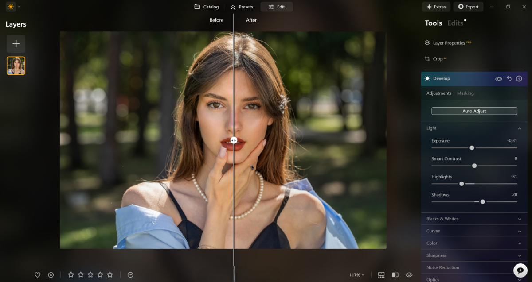Click the Develop tool icon
The width and height of the screenshot is (532, 282).
click(427, 78)
